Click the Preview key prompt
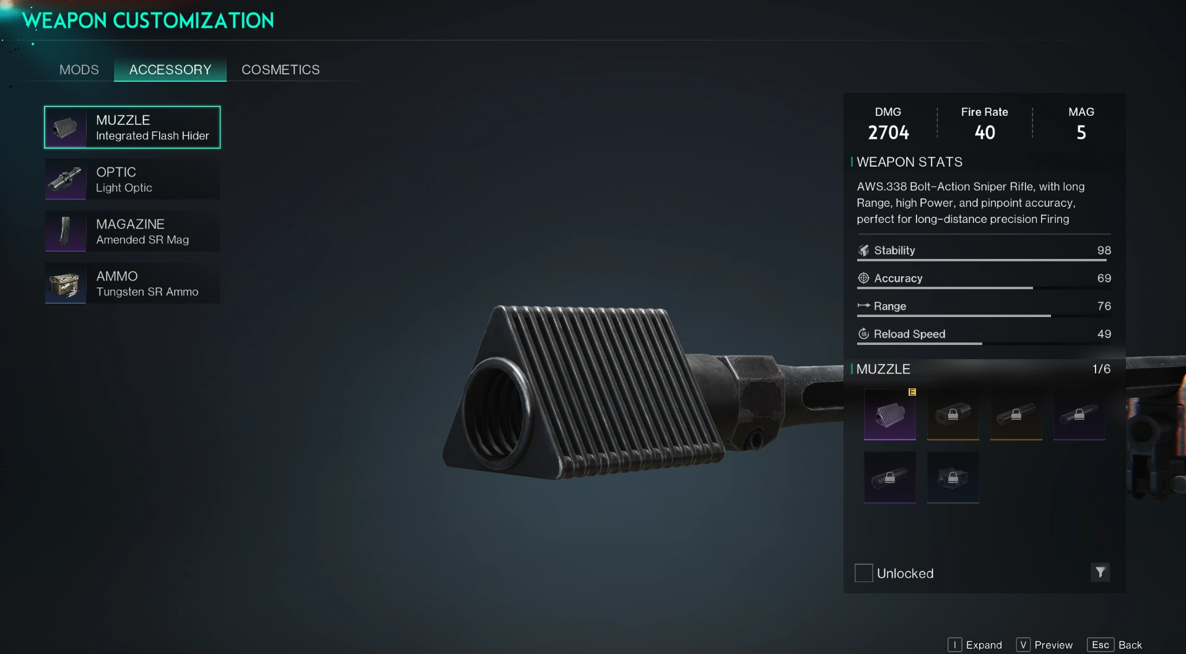Image resolution: width=1186 pixels, height=654 pixels. tap(1044, 645)
